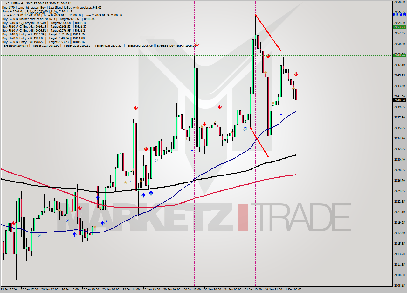Viewport: 407px width, 293px height.
Task: Click the 2015.55 price axis label
Action: click(x=399, y=243)
